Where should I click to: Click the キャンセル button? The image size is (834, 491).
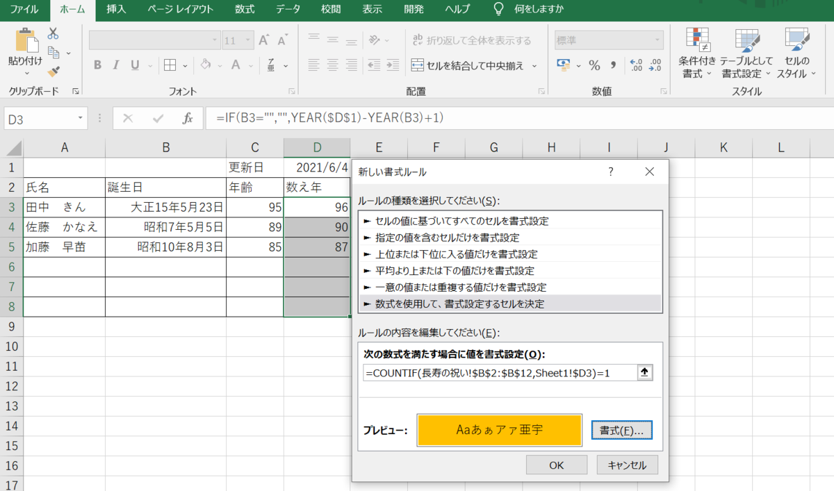[628, 465]
